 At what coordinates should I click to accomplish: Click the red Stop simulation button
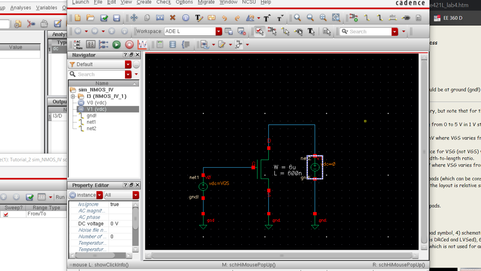tap(129, 45)
